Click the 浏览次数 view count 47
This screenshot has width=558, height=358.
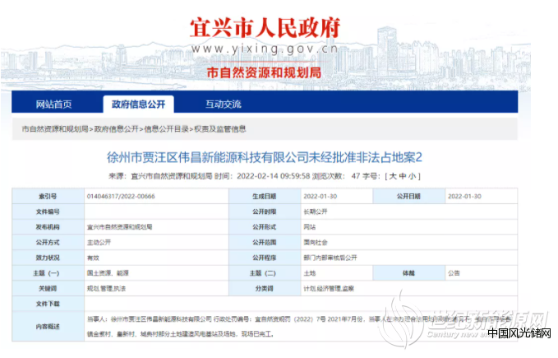coord(356,176)
